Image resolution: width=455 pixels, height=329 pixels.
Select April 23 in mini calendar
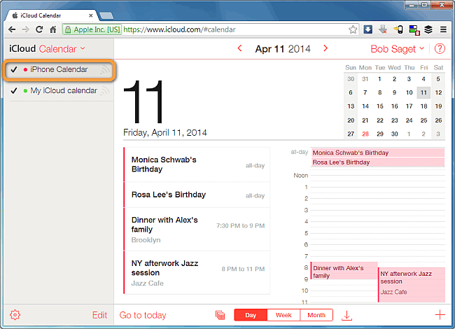(x=394, y=120)
